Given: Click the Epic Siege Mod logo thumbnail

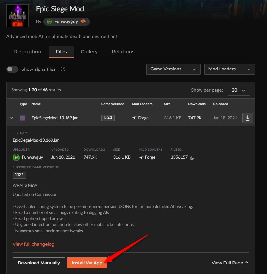Looking at the screenshot, I should (18, 16).
